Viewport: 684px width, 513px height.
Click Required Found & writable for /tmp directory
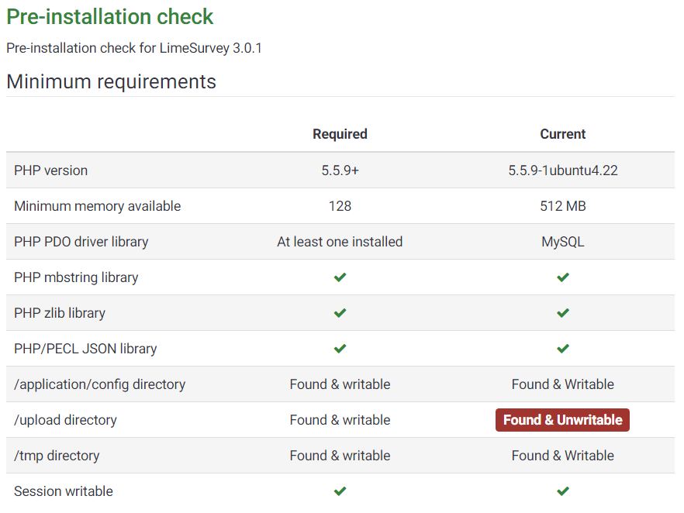point(340,456)
